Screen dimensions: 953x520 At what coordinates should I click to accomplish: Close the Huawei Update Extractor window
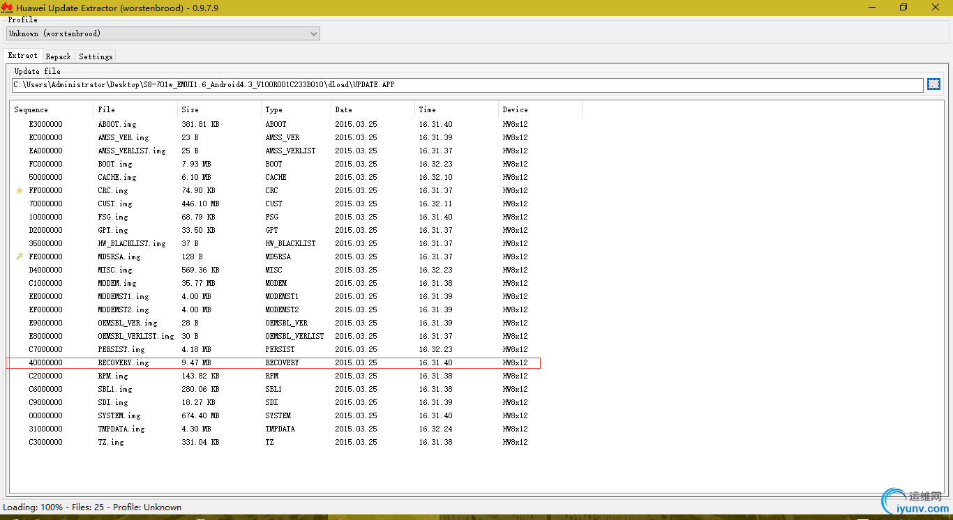[x=936, y=7]
